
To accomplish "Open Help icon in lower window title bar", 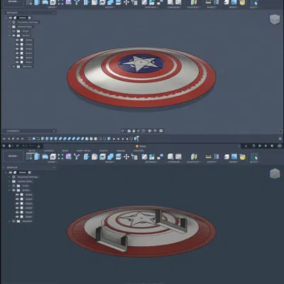I will point(272,146).
